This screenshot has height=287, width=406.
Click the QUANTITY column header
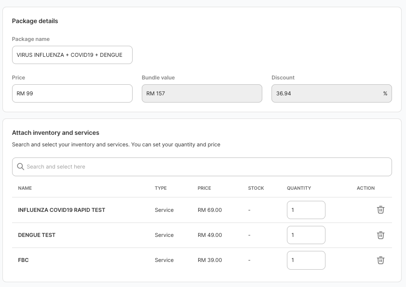coord(299,188)
